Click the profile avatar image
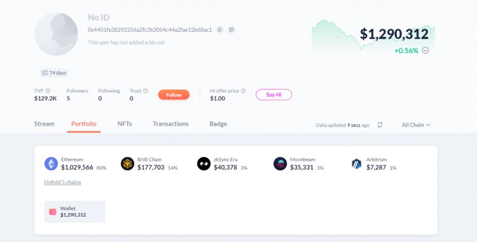 click(x=56, y=34)
